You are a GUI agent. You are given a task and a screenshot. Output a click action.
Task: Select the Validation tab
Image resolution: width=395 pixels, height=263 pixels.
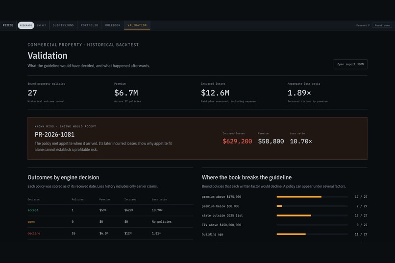click(137, 25)
